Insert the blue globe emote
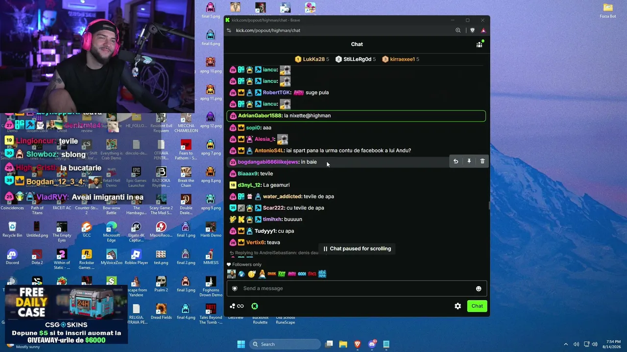The height and width of the screenshot is (352, 627). click(241, 274)
